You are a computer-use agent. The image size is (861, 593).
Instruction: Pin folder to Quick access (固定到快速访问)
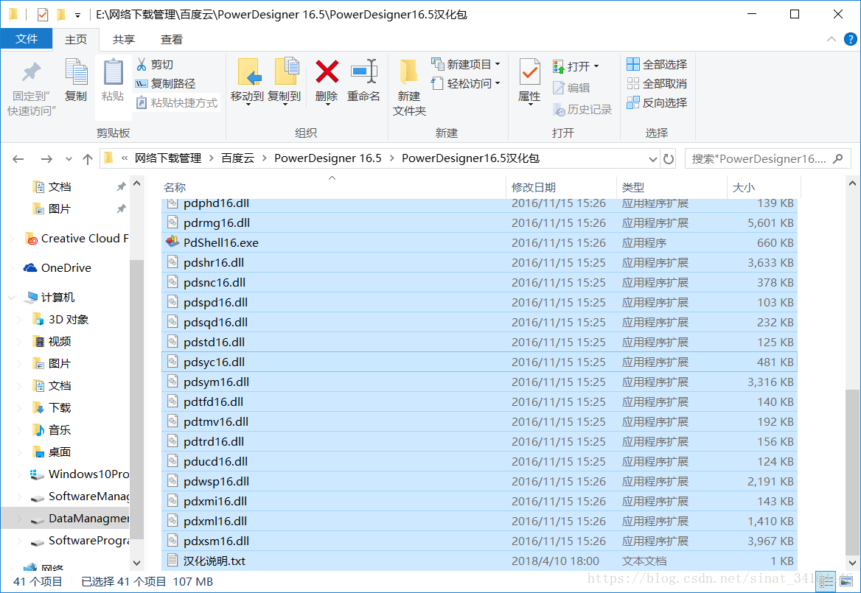(x=31, y=88)
